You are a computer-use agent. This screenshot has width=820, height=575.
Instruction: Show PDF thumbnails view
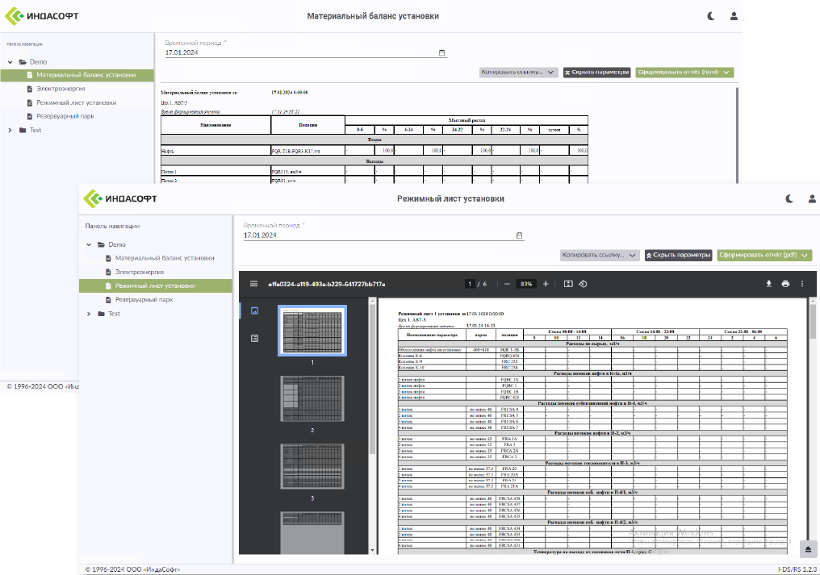255,310
